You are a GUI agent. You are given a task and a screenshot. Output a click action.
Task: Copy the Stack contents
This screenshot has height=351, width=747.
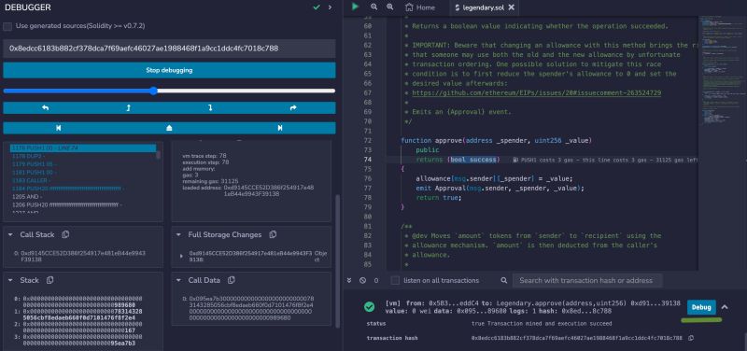tap(50, 280)
